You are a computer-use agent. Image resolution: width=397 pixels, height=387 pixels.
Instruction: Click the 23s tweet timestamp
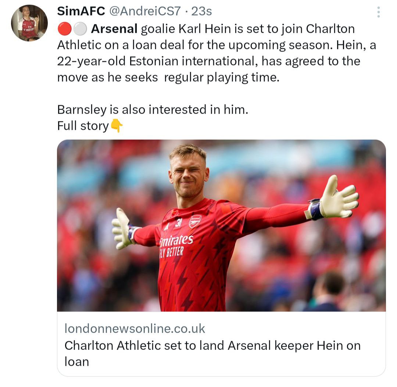tap(202, 11)
